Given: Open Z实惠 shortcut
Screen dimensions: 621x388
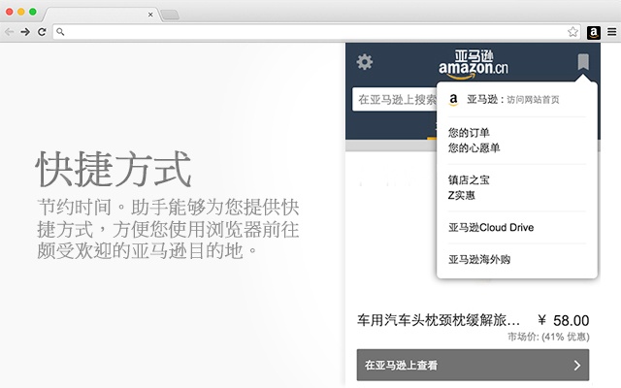Looking at the screenshot, I should click(x=462, y=195).
